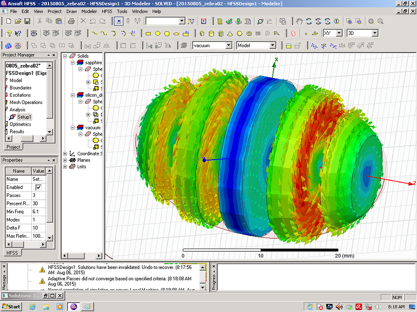Image resolution: width=417 pixels, height=312 pixels.
Task: Click the Windows Start button
Action: [x=11, y=306]
